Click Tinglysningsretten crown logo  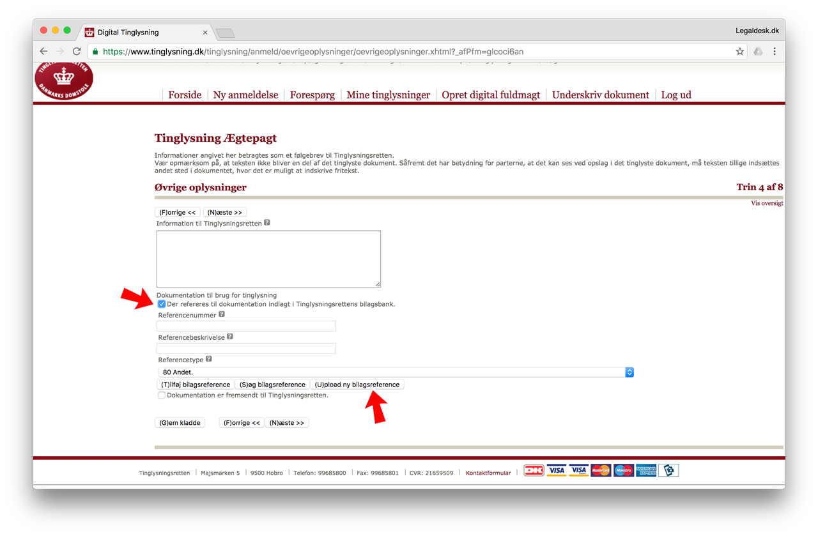pos(64,80)
